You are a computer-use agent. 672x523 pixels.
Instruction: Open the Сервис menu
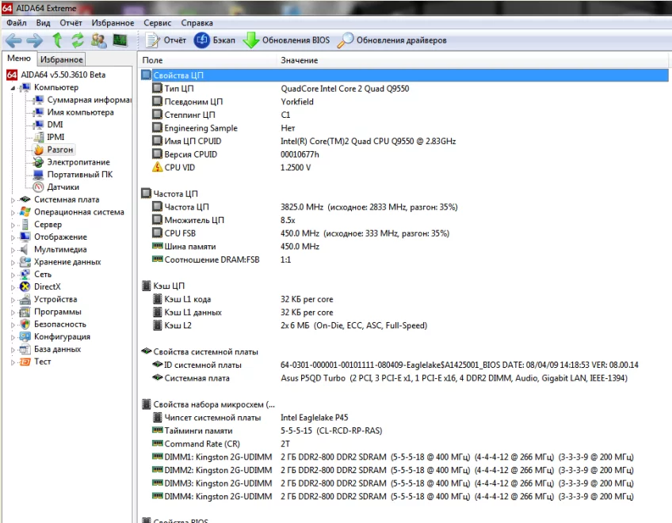[x=156, y=23]
